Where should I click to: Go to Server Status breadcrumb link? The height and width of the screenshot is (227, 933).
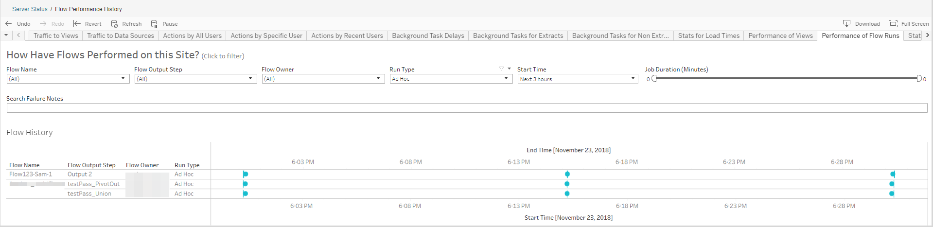pos(30,9)
